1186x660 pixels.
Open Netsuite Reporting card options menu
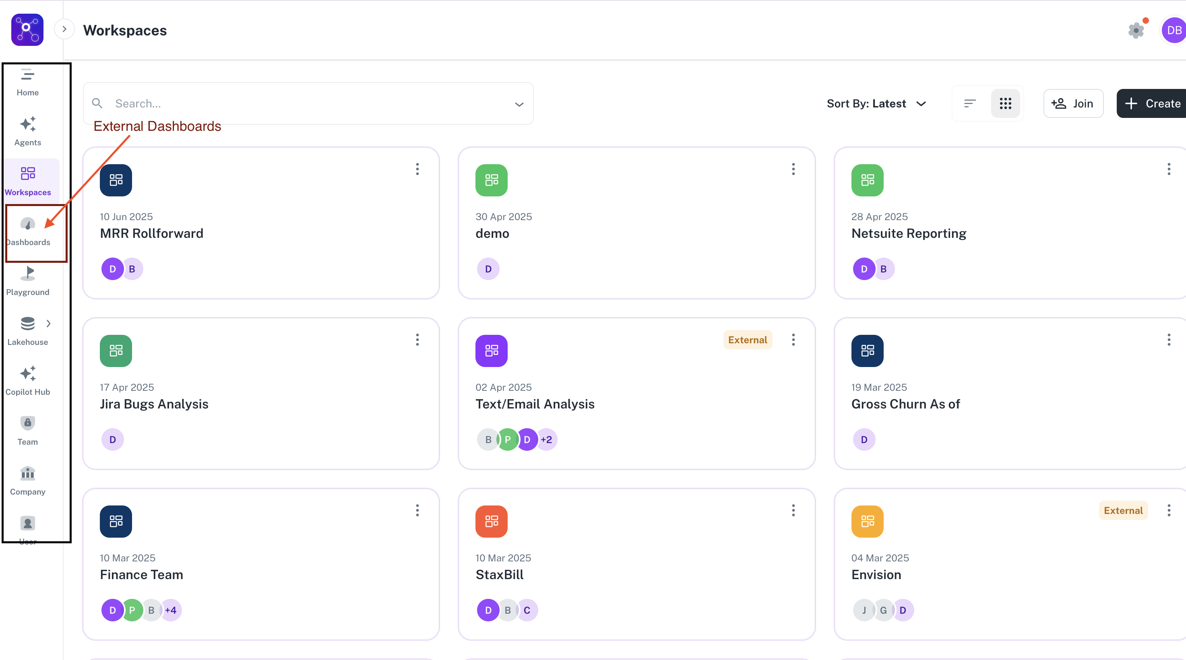[x=1169, y=169]
